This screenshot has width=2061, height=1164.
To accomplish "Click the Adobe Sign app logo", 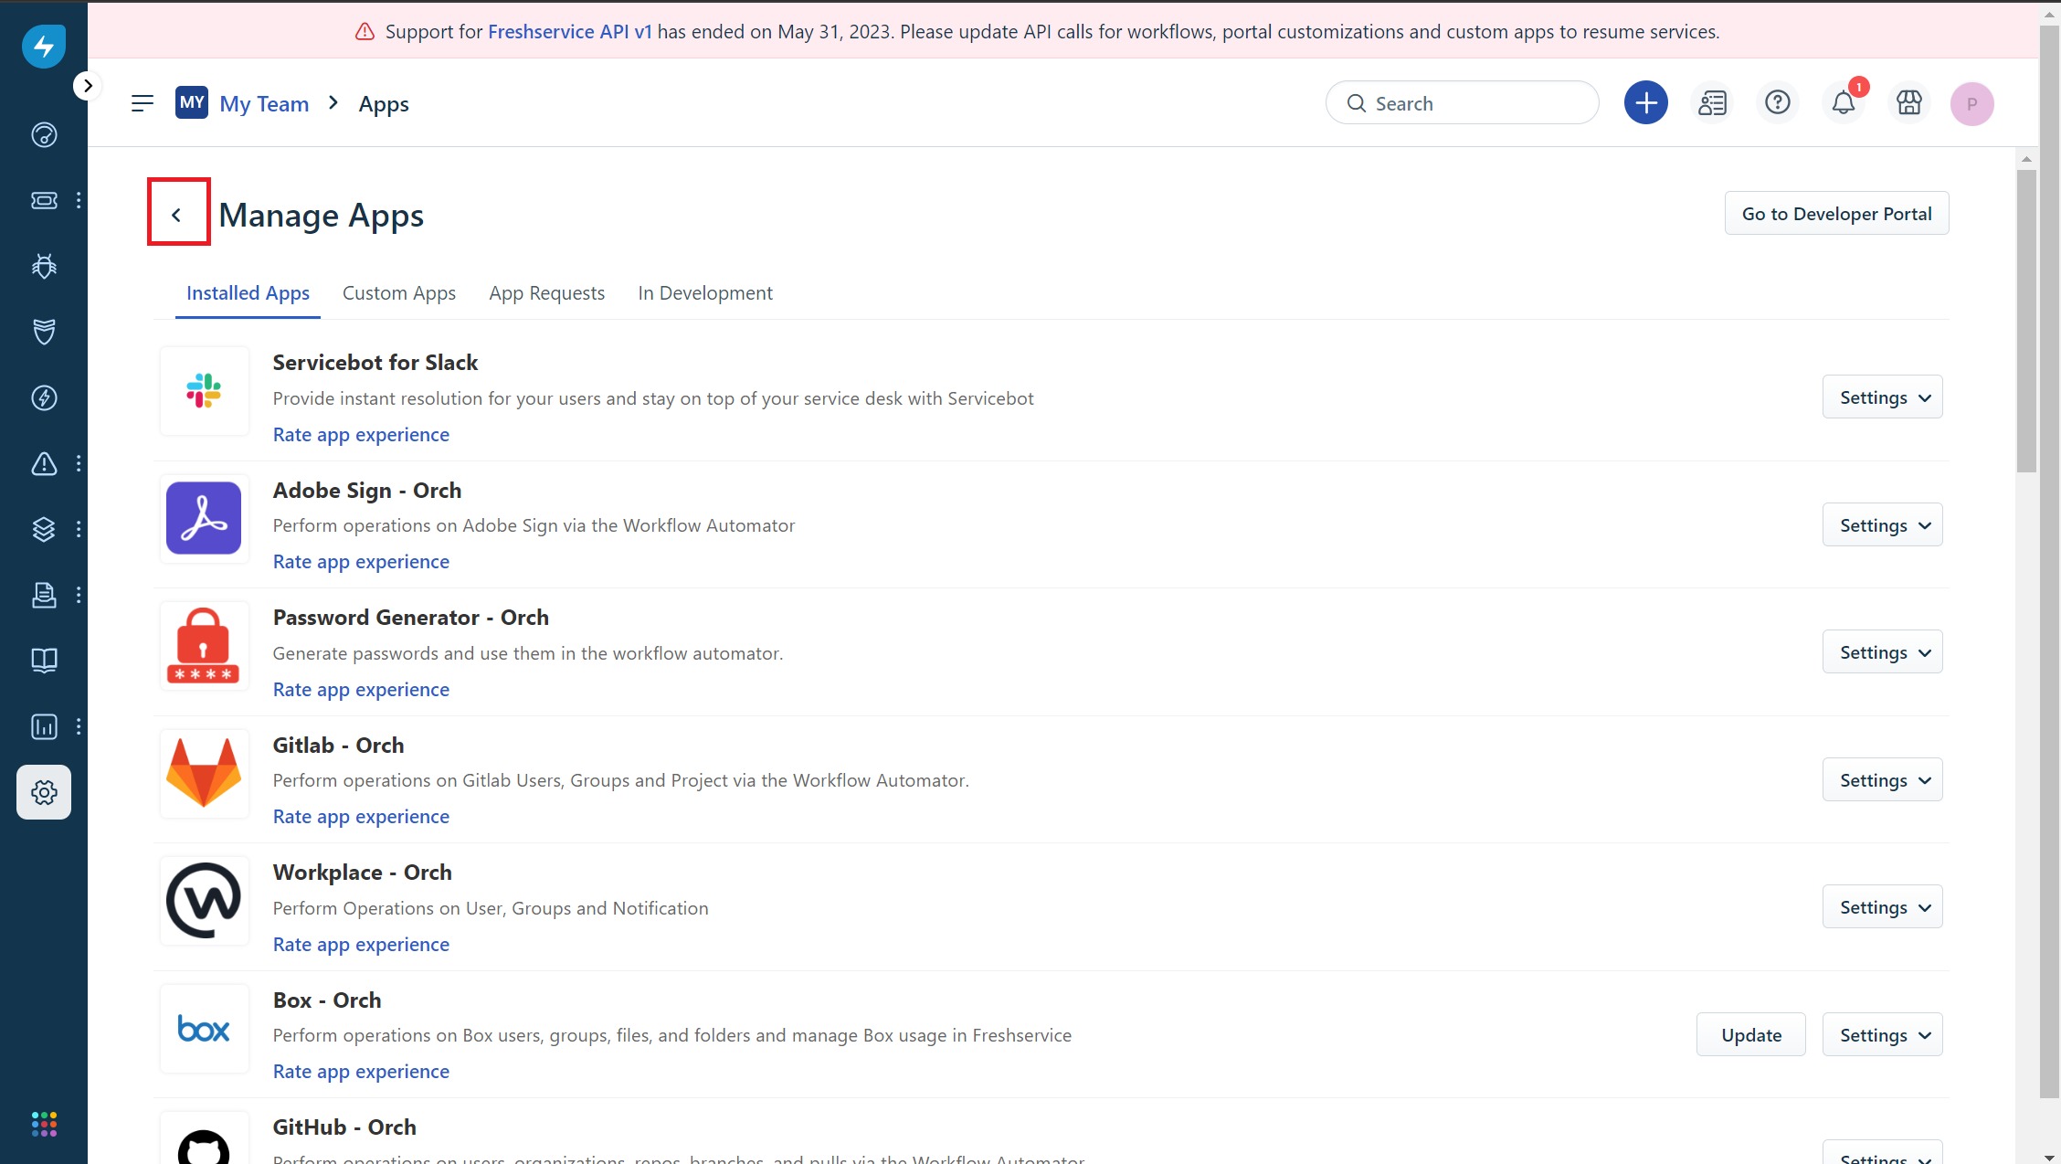I will (x=204, y=518).
